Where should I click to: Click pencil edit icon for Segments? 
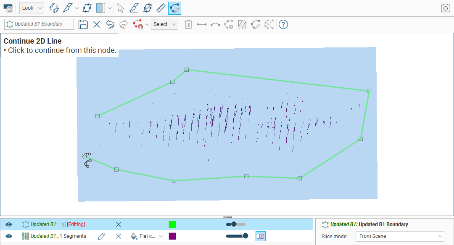pyautogui.click(x=101, y=236)
